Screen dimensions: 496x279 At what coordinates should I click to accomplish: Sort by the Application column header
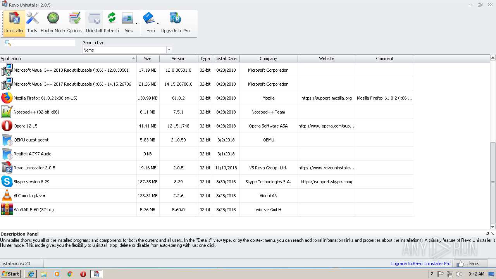coord(68,59)
